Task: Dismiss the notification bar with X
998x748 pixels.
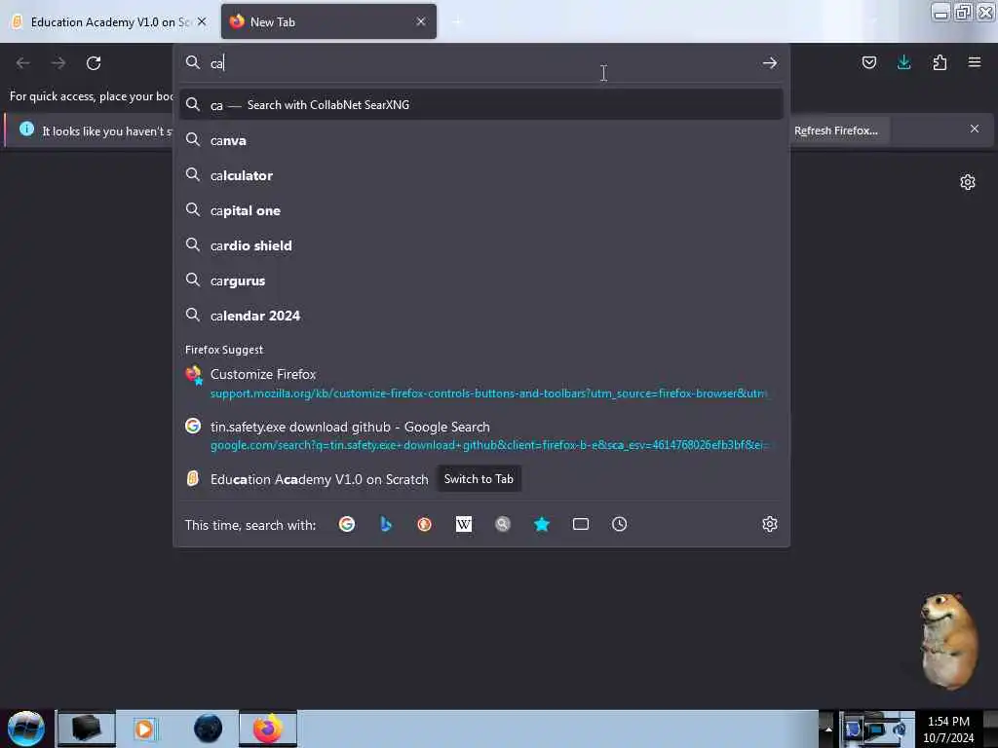Action: (974, 130)
